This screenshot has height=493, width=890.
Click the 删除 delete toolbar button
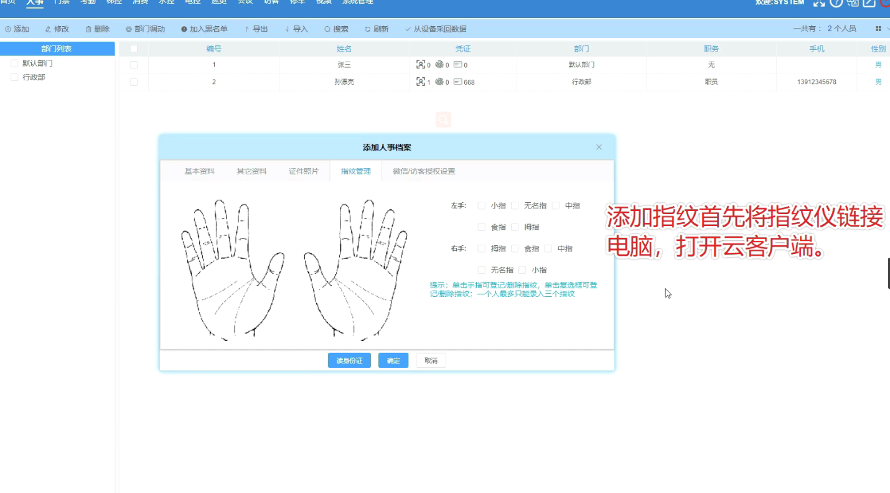point(98,29)
